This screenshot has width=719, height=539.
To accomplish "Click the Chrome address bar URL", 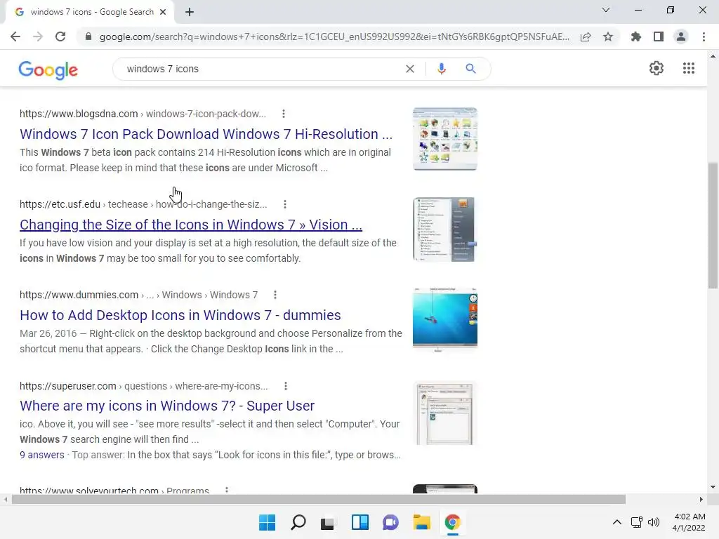I will tap(334, 36).
